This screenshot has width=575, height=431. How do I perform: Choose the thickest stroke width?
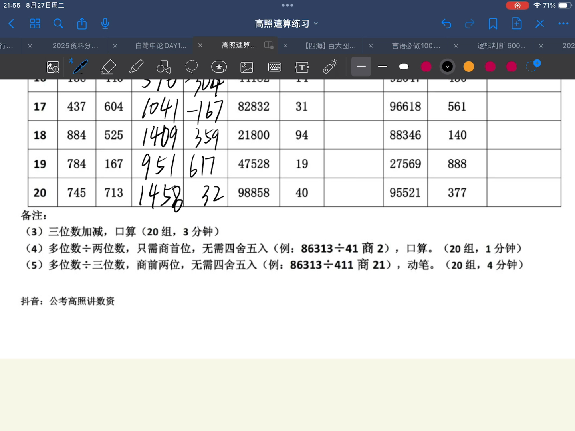404,67
